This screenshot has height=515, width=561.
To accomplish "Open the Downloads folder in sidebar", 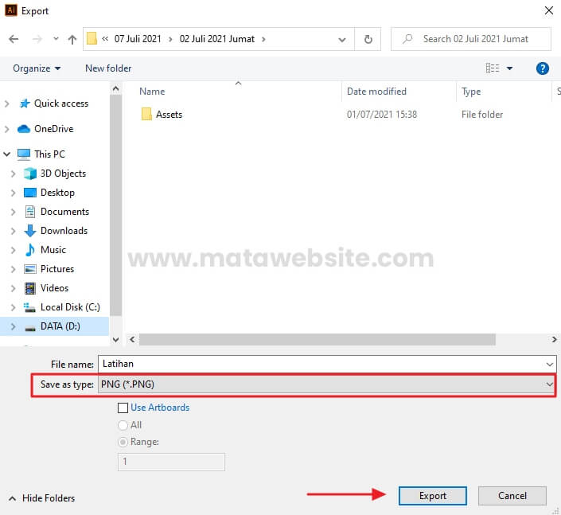I will [63, 231].
